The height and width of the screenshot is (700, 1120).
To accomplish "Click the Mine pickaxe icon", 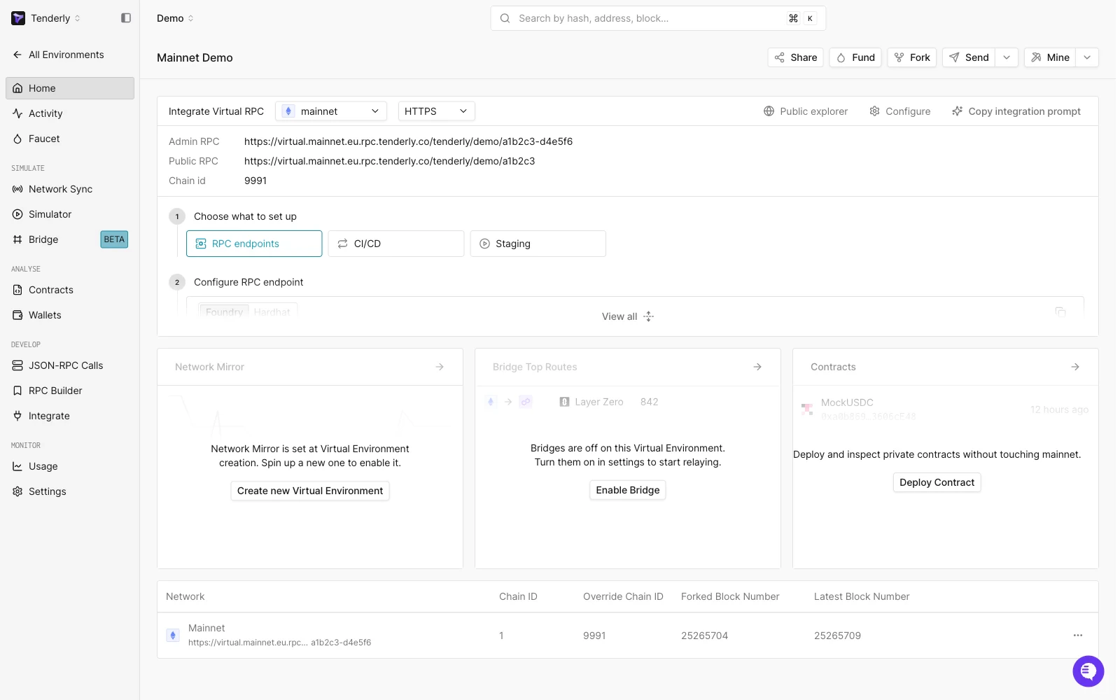I will pyautogui.click(x=1036, y=57).
